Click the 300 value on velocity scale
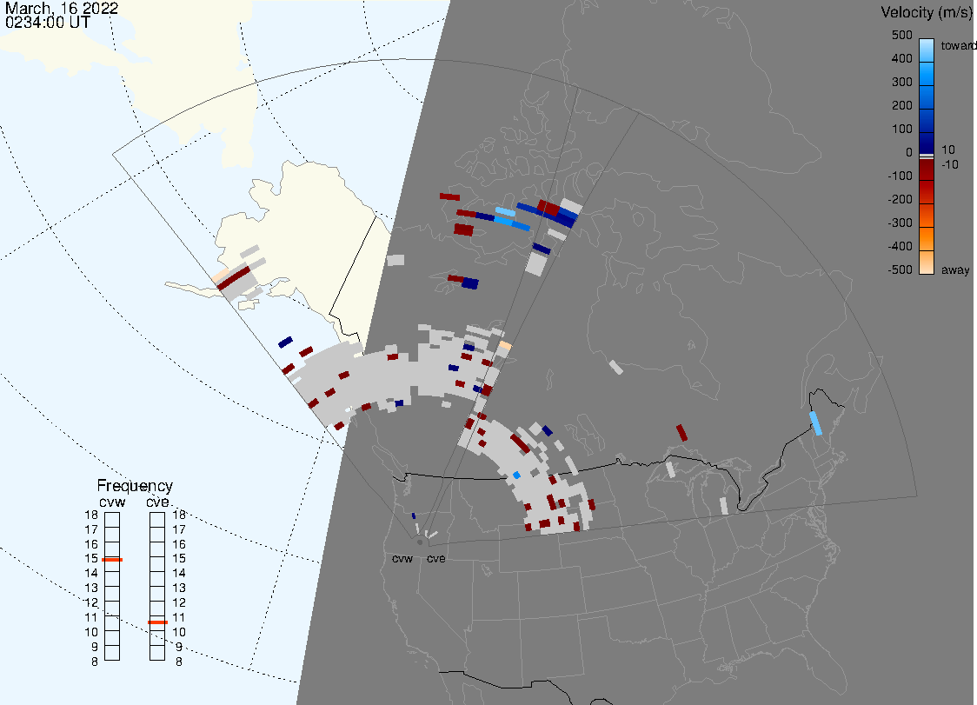The width and height of the screenshot is (977, 705). pos(901,83)
